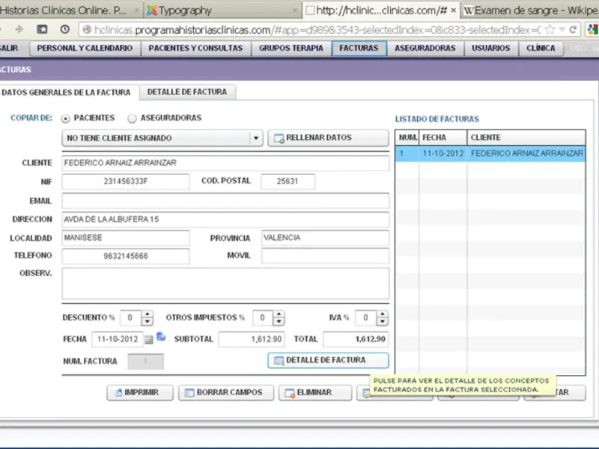Increase DESCUENTO % with the up arrow
The height and width of the screenshot is (449, 599).
coord(147,314)
